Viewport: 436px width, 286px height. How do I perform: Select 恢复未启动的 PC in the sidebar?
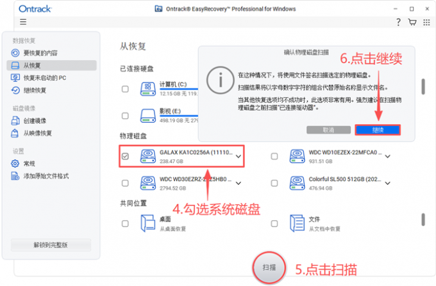click(45, 77)
